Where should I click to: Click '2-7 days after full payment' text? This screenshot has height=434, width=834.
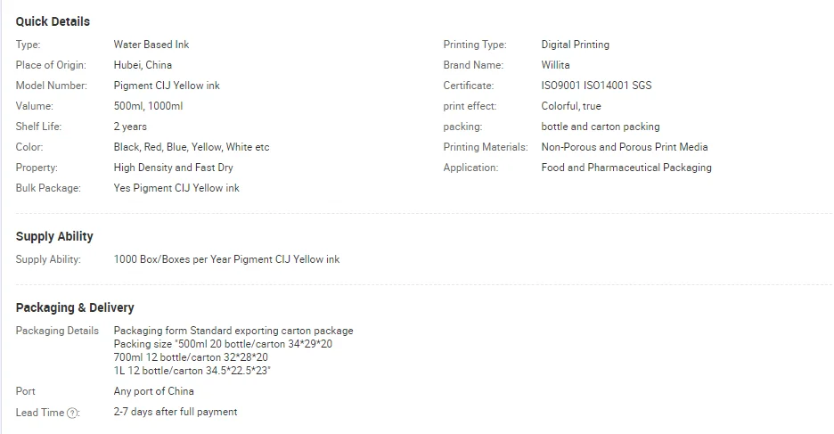click(176, 413)
